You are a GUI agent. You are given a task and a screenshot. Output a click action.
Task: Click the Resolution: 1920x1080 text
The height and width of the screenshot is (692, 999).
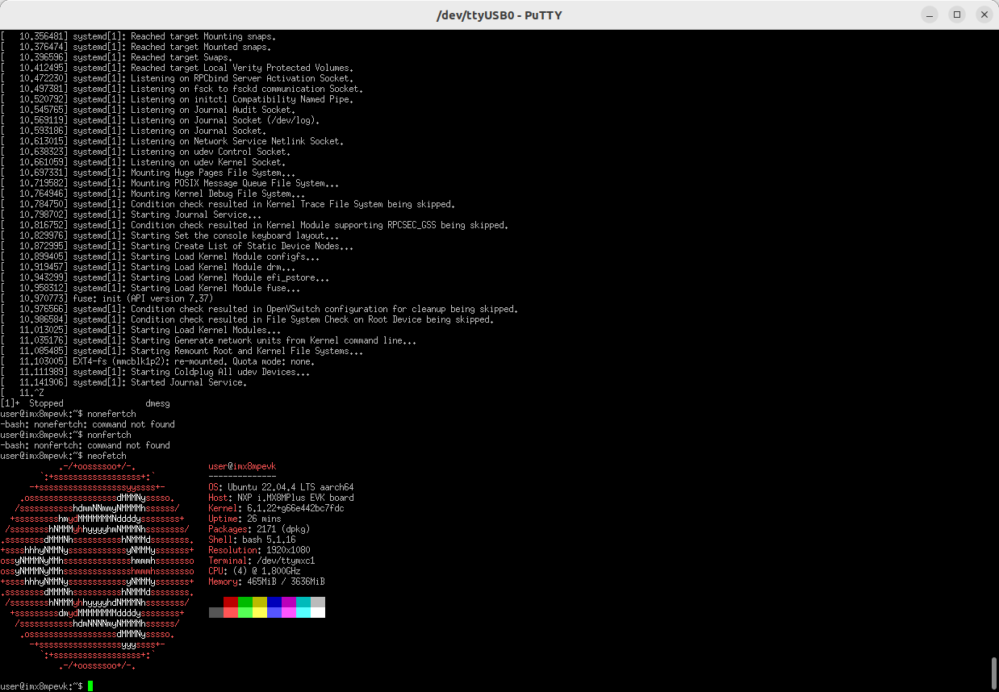[x=260, y=550]
